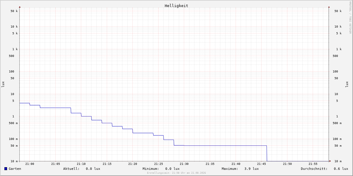Screen dimensions: 353x176
Task: Click the 21:45 time axis label
Action: 262,164
